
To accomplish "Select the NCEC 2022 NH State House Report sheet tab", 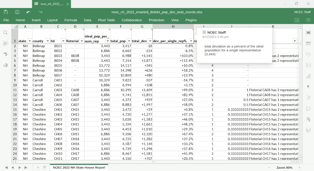I will pyautogui.click(x=79, y=167).
